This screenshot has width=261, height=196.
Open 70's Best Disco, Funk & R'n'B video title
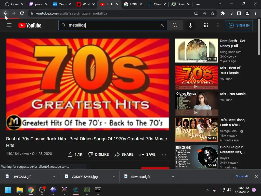click(x=233, y=122)
